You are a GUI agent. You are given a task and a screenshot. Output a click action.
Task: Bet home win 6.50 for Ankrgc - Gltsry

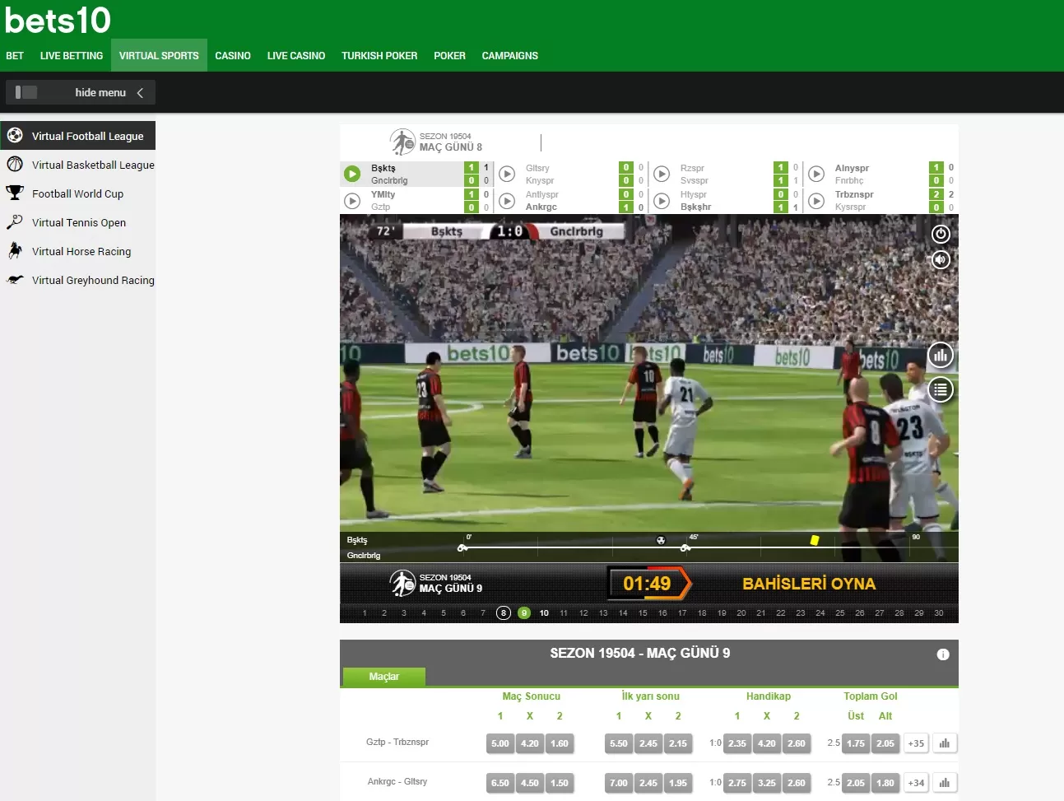(x=500, y=783)
